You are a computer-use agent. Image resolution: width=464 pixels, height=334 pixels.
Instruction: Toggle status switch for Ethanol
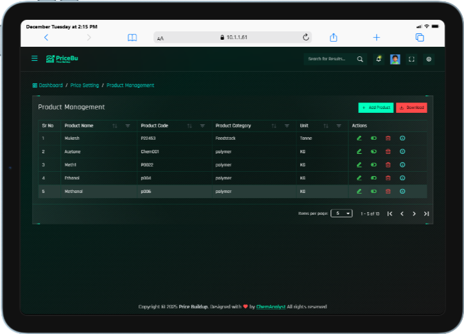(x=374, y=178)
